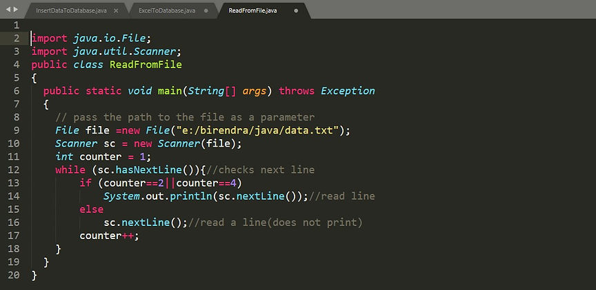This screenshot has height=290, width=596.
Task: Click line number 20 in gutter
Action: point(13,275)
